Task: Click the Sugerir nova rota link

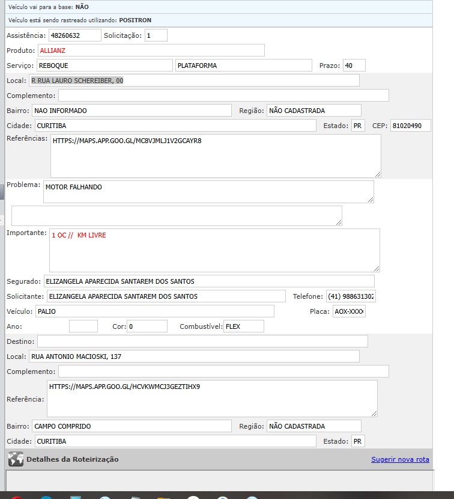Action: 400,459
